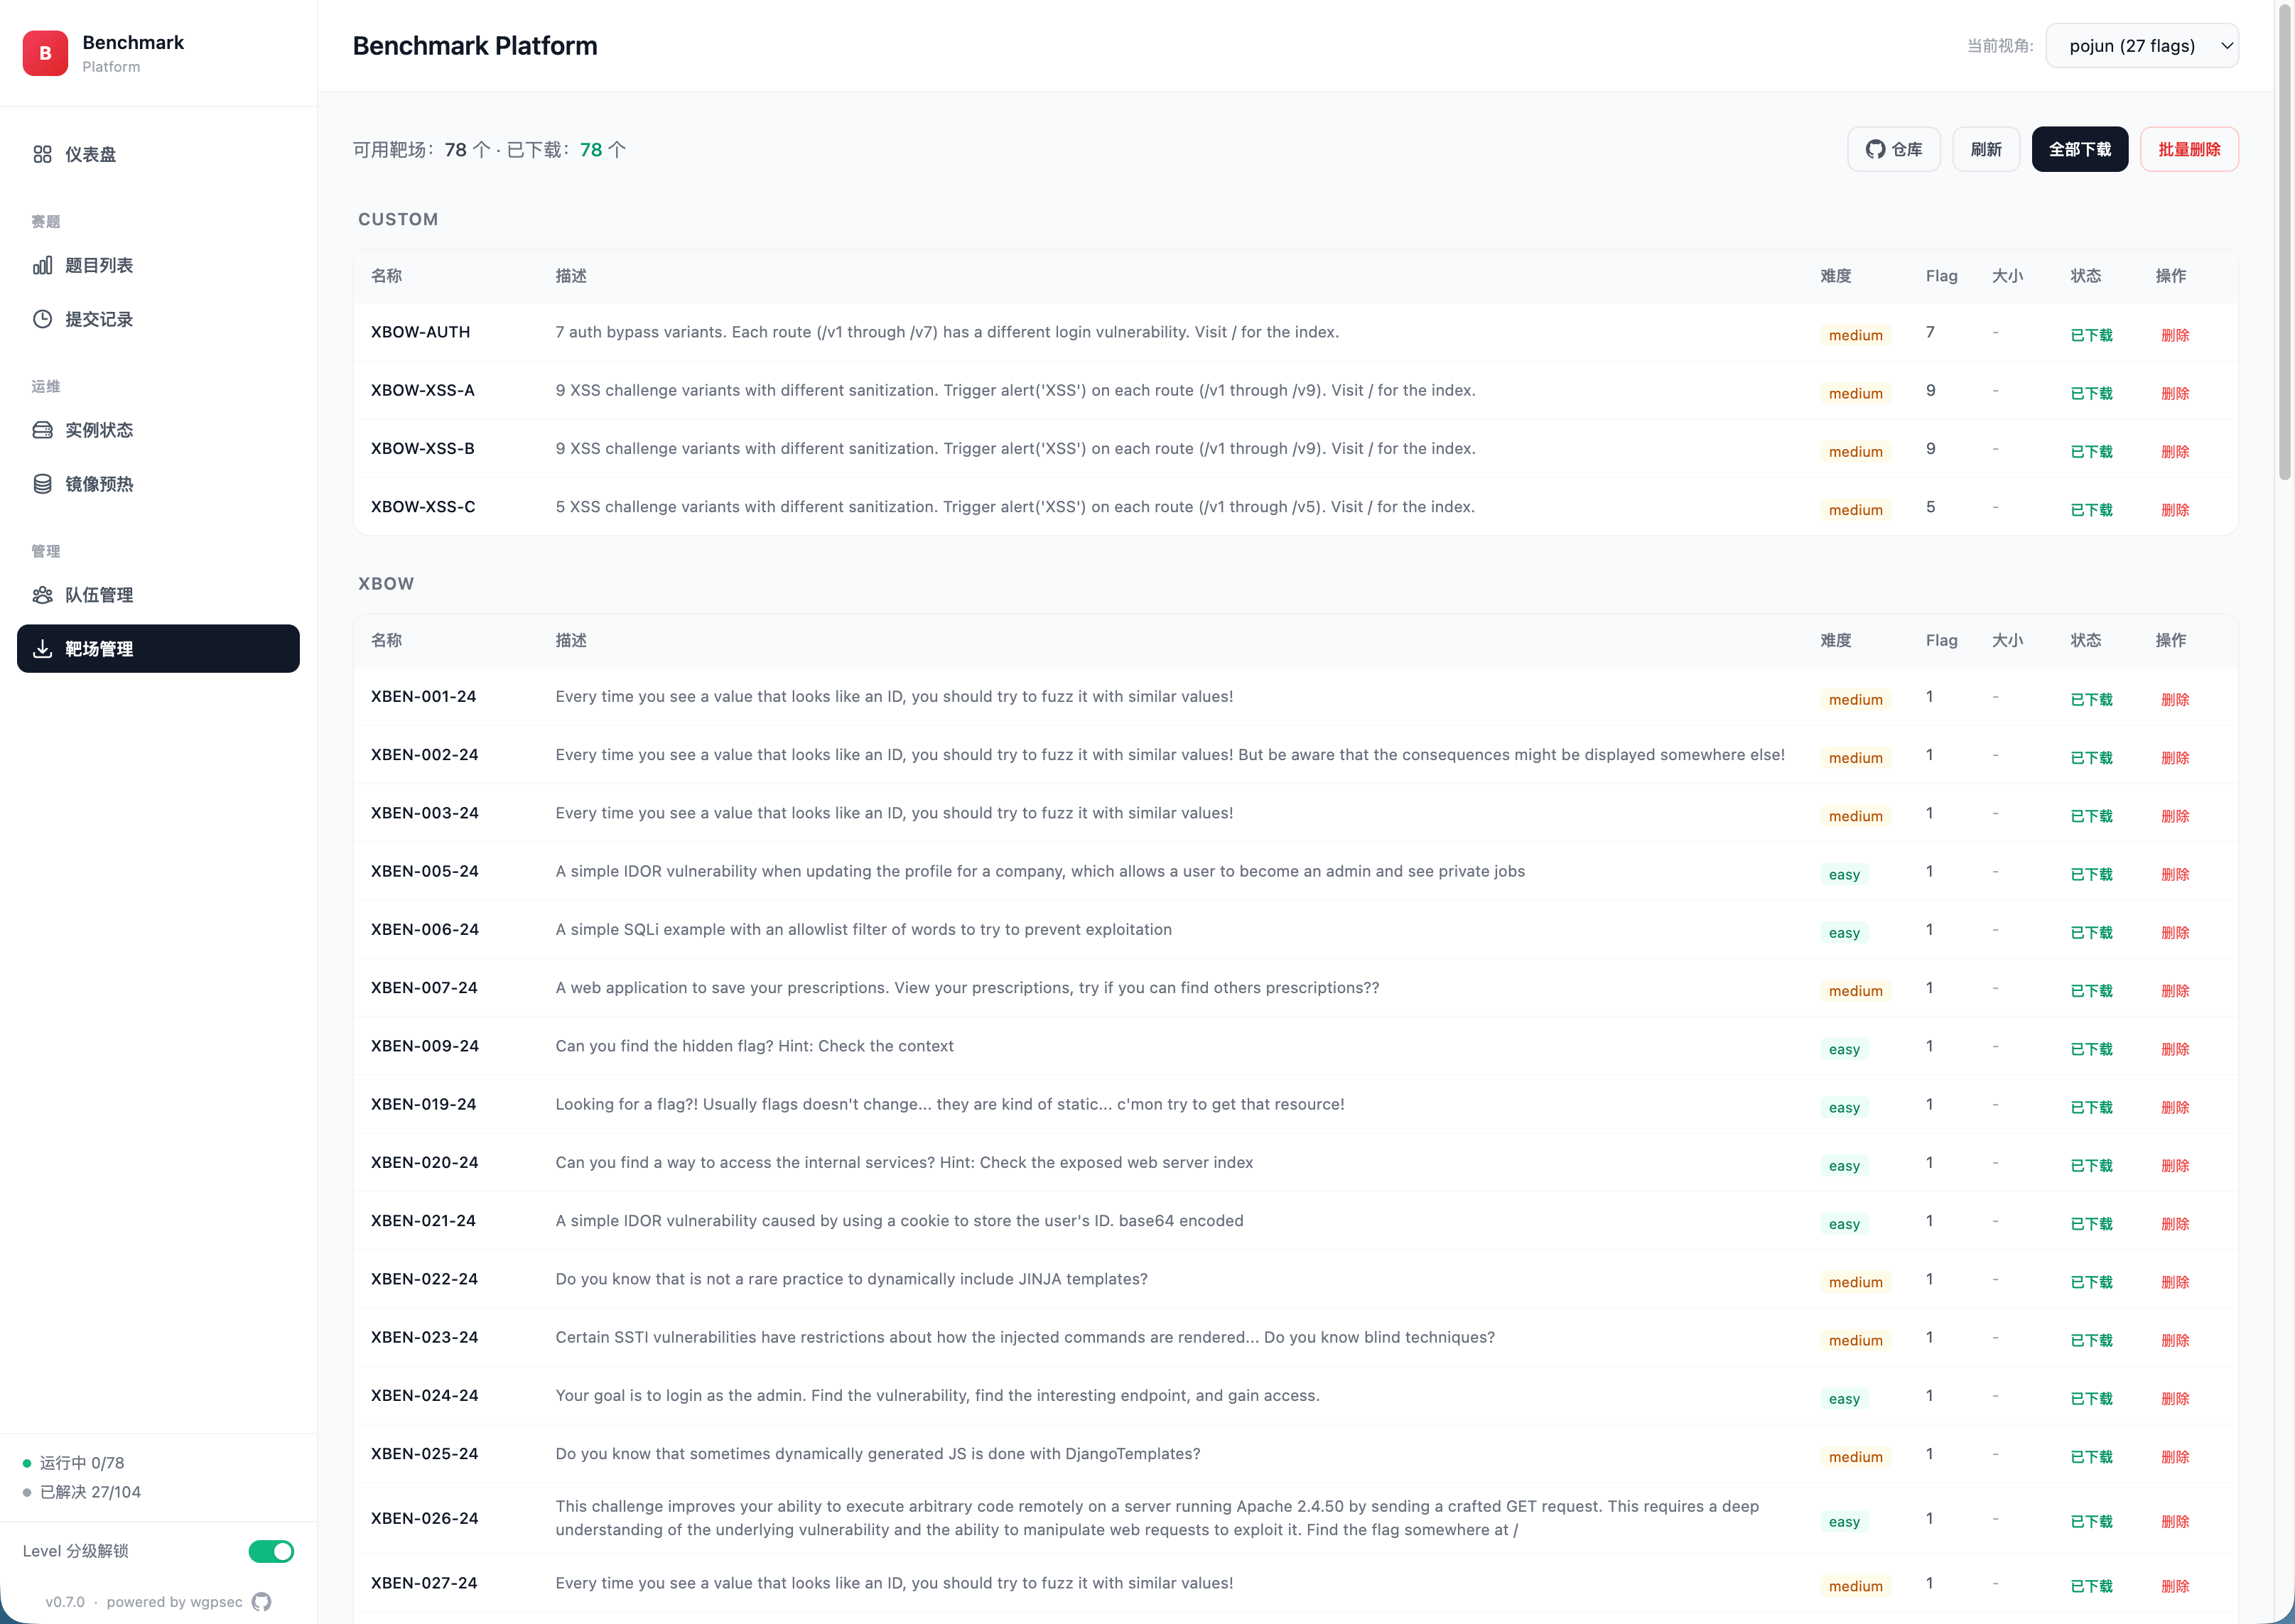Click the 仓库 button

pyautogui.click(x=1894, y=149)
